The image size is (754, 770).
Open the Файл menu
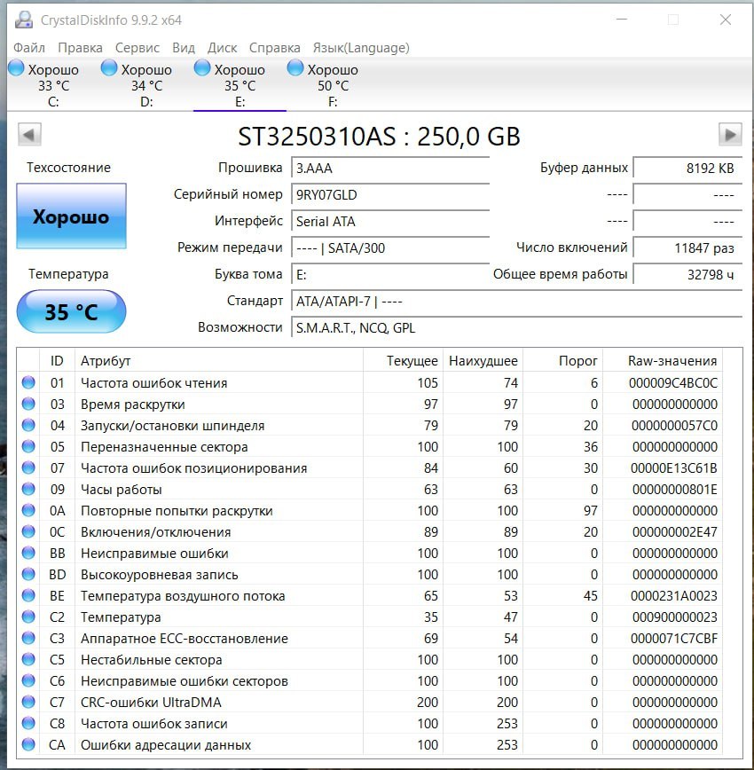pos(29,48)
